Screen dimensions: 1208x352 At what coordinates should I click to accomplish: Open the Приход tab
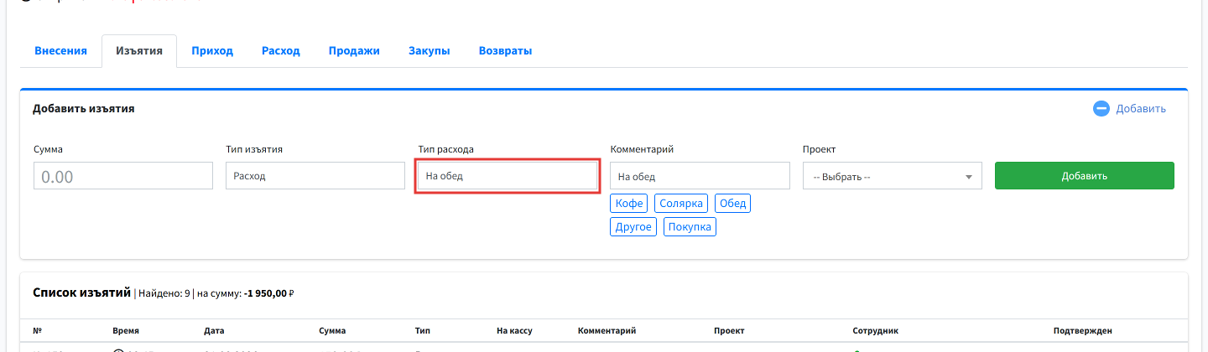[212, 51]
